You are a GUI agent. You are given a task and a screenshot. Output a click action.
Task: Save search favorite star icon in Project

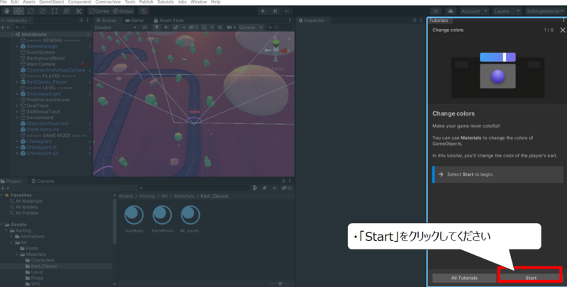[274, 188]
